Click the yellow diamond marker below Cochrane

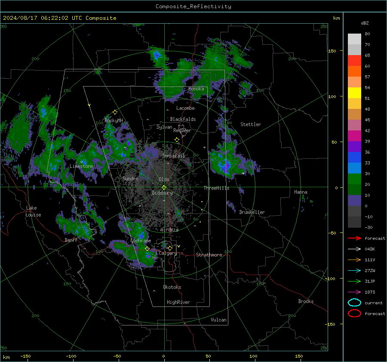[x=147, y=249]
